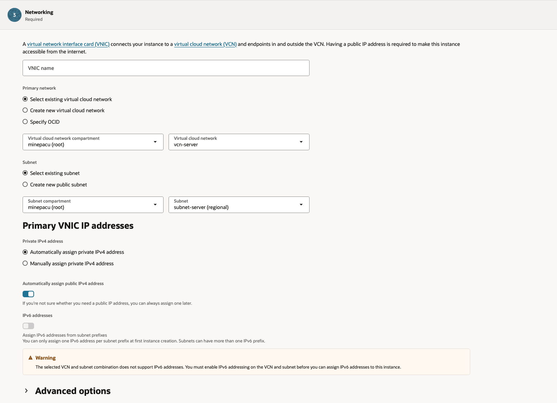Open the virtual cloud network (VCN) link

coord(205,44)
